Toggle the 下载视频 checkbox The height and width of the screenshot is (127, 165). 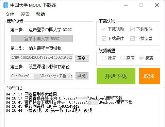click(104, 29)
